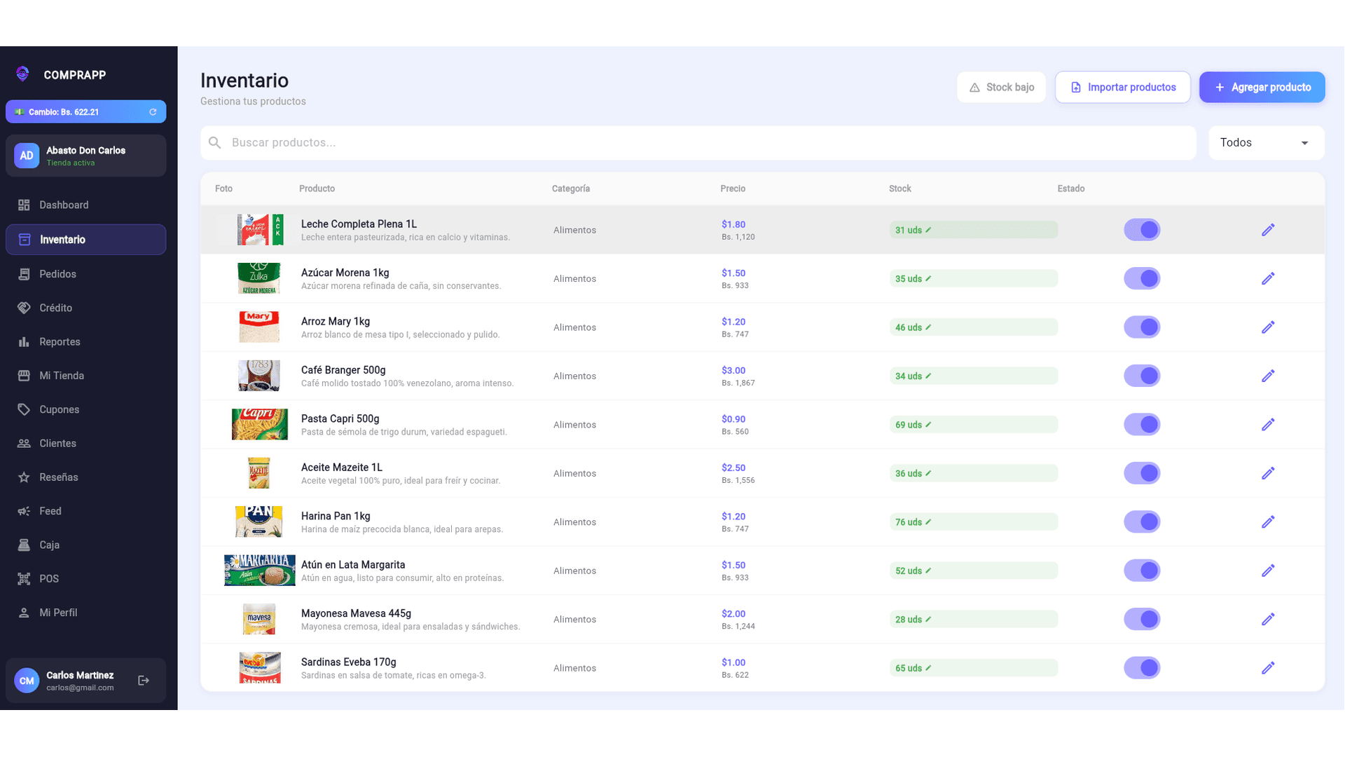Edit Harina Pan 1kg pencil icon
1345x757 pixels.
click(1268, 522)
